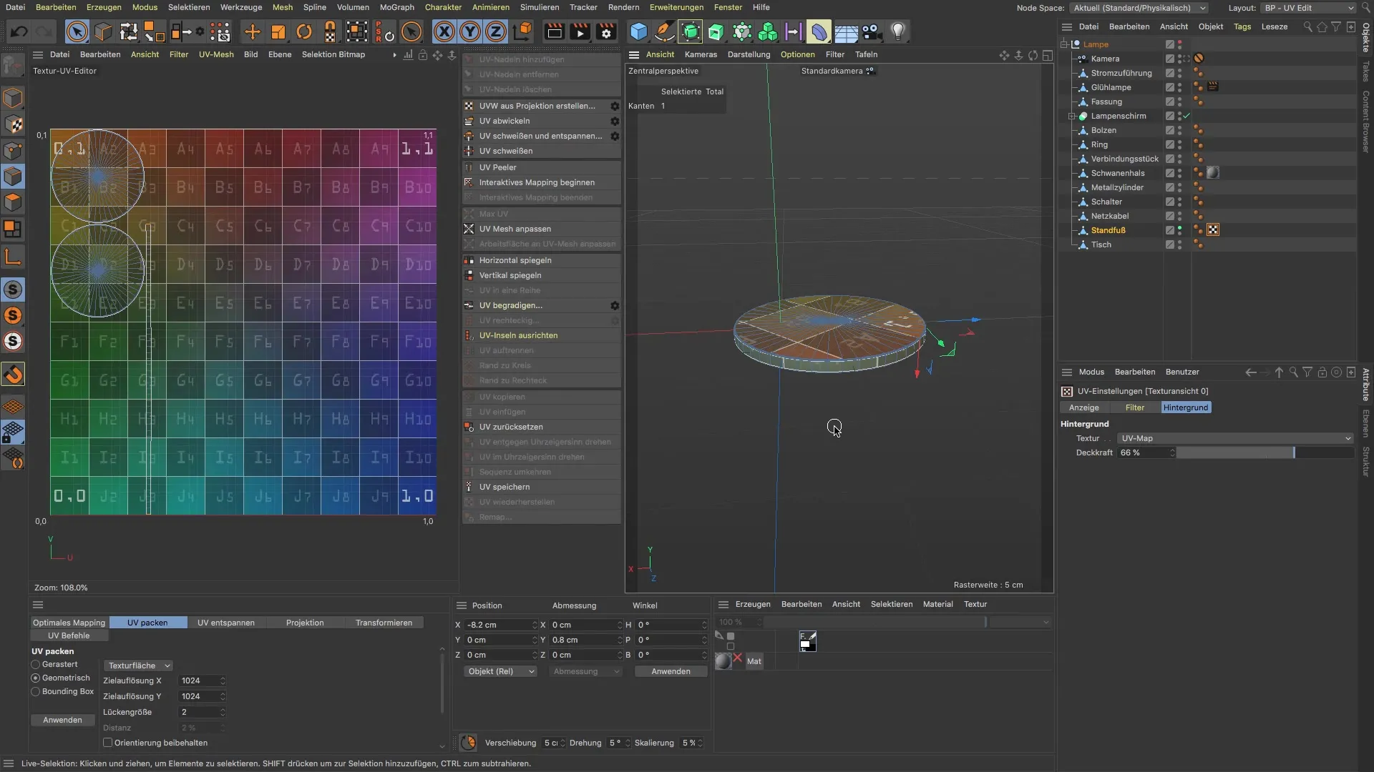Open the Abmessung coordinate mode dropdown
The width and height of the screenshot is (1374, 772).
pyautogui.click(x=585, y=671)
